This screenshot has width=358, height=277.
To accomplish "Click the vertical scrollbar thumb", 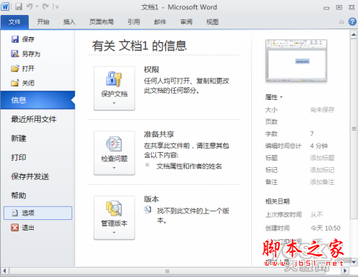I will 354,129.
